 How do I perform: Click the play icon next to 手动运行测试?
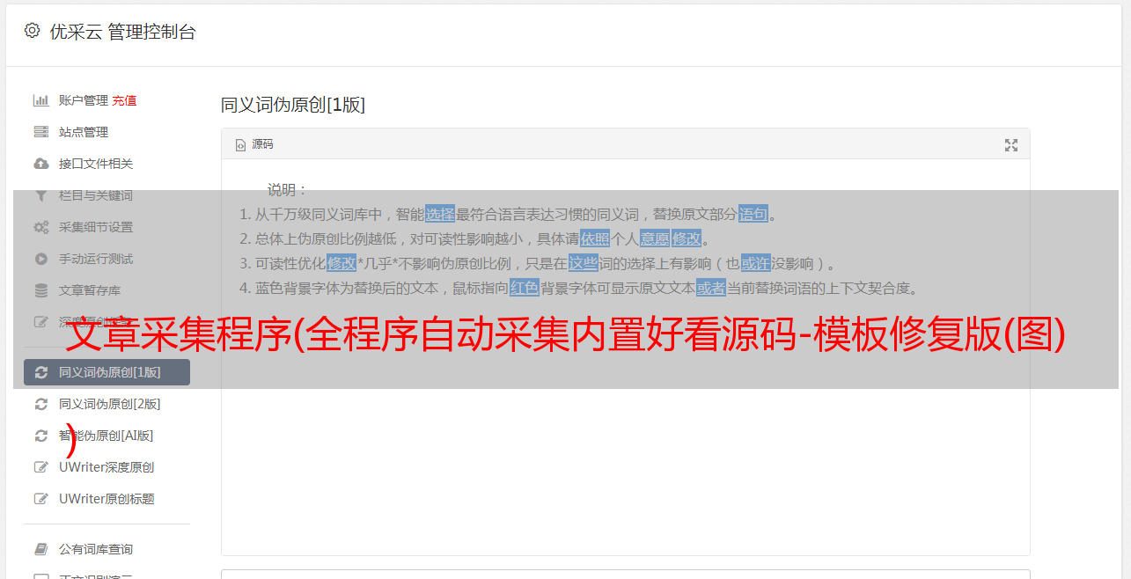(40, 259)
